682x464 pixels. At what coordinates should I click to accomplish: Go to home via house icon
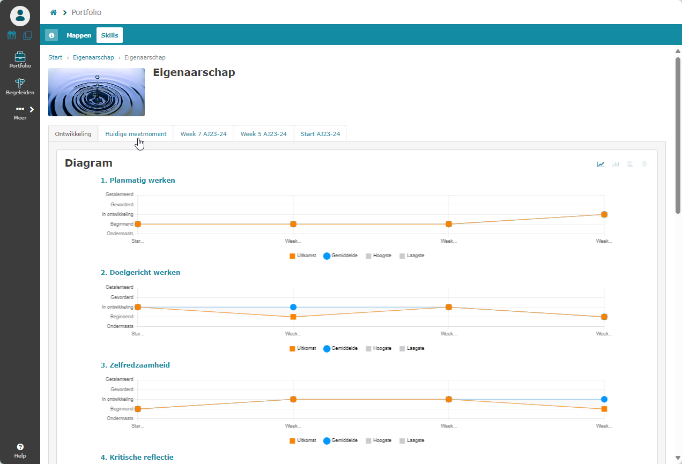point(53,12)
